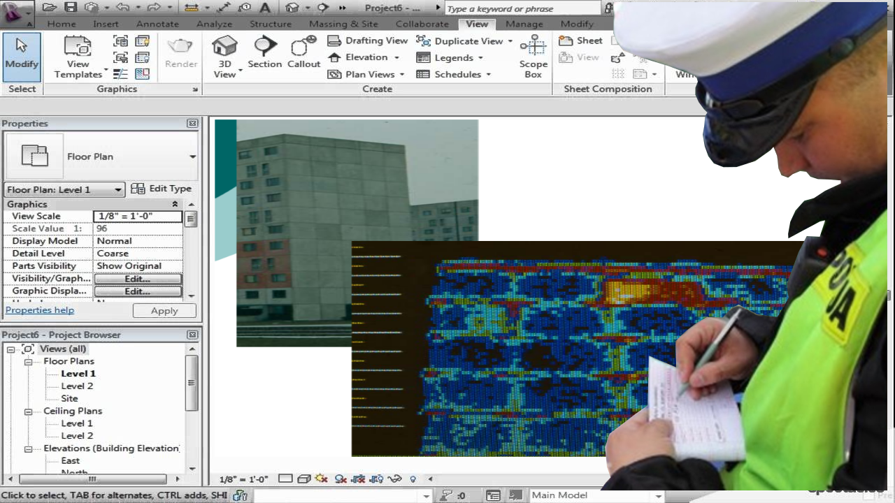Select Level 2 under Floor Plans
Viewport: 895px width, 503px height.
77,386
